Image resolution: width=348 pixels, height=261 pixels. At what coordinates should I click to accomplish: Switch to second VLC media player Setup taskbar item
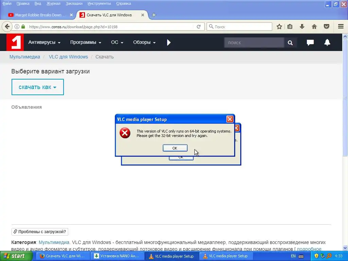coord(226,256)
